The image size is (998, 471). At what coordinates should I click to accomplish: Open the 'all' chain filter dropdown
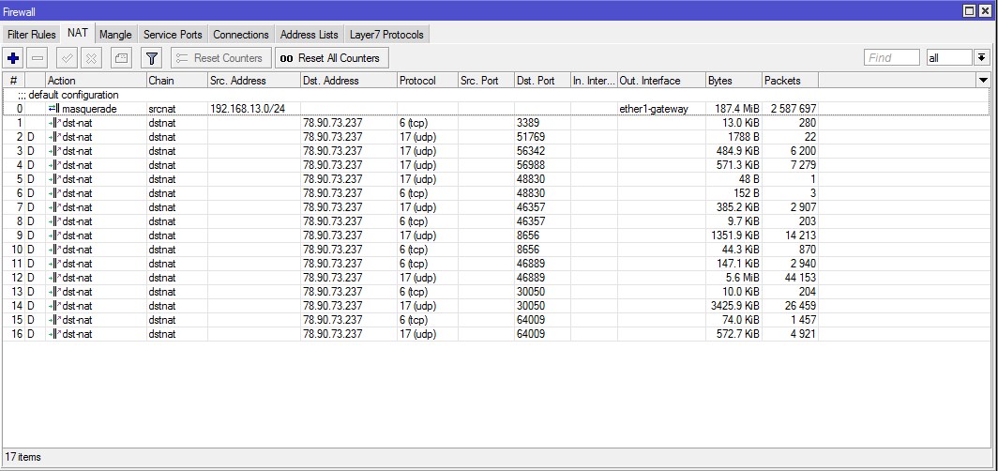tap(982, 58)
